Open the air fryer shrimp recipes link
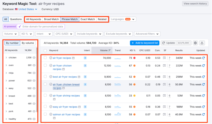Screen dimensions: 212x124 pos(66,96)
